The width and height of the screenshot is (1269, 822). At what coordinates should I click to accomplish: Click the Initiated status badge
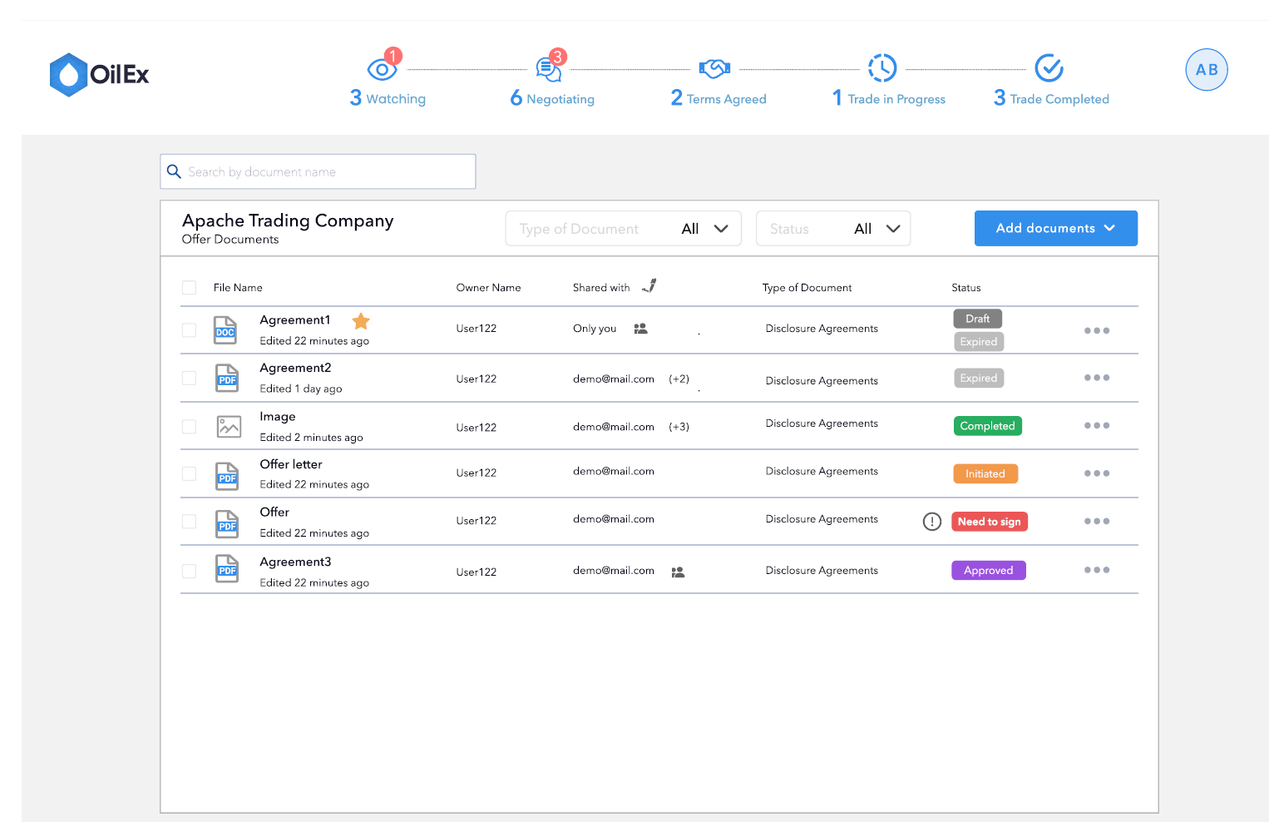(x=985, y=473)
